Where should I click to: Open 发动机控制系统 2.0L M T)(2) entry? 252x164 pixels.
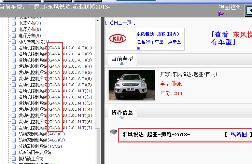pos(55,97)
